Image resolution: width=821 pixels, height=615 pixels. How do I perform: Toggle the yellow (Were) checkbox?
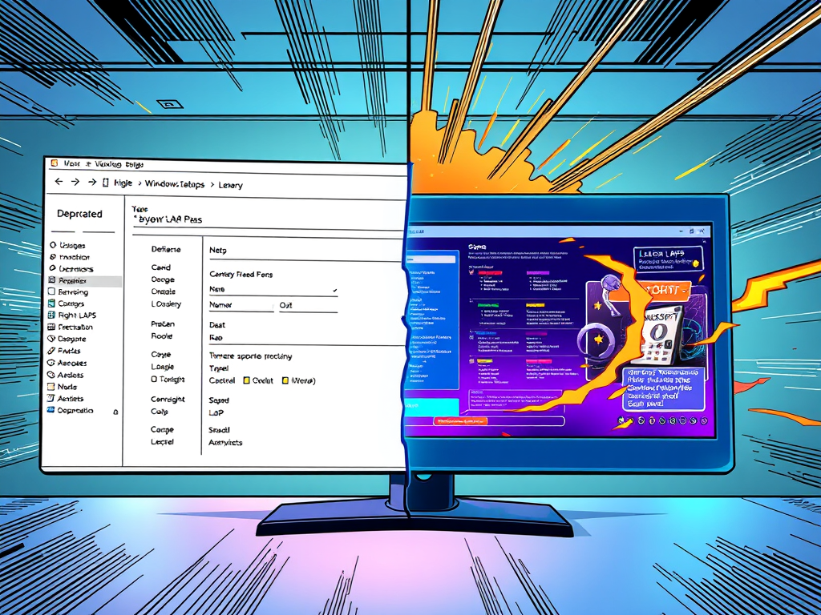tap(285, 381)
